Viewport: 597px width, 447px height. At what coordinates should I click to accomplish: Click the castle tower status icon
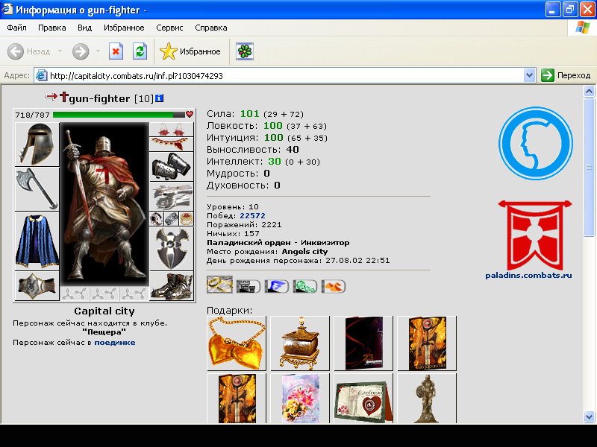[x=248, y=286]
